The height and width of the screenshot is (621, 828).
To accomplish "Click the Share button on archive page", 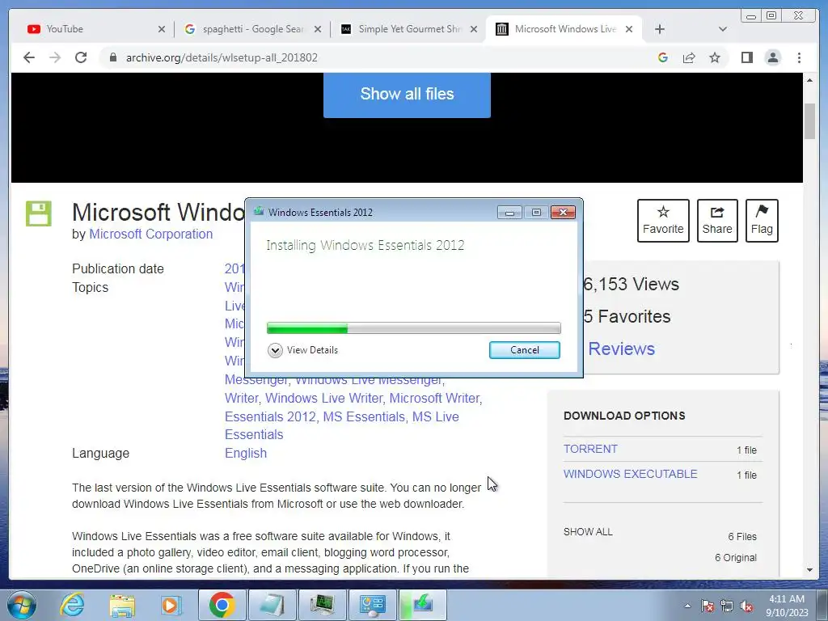I will pyautogui.click(x=717, y=221).
